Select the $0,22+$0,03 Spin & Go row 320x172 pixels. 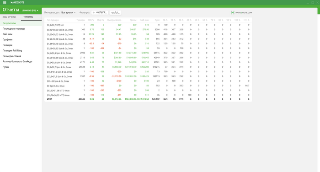(148, 30)
